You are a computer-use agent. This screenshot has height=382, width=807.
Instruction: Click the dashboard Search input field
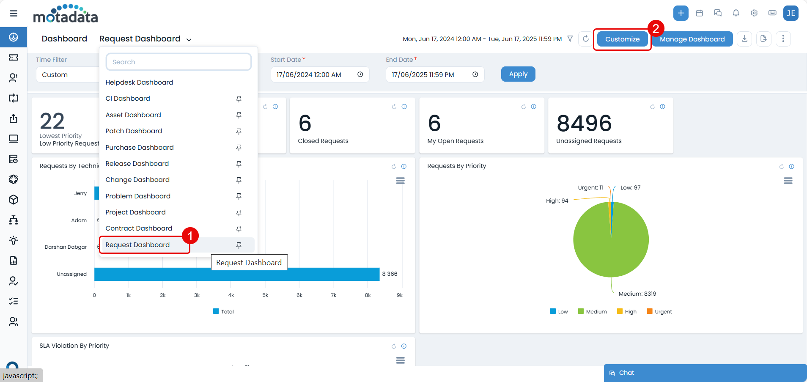point(178,62)
